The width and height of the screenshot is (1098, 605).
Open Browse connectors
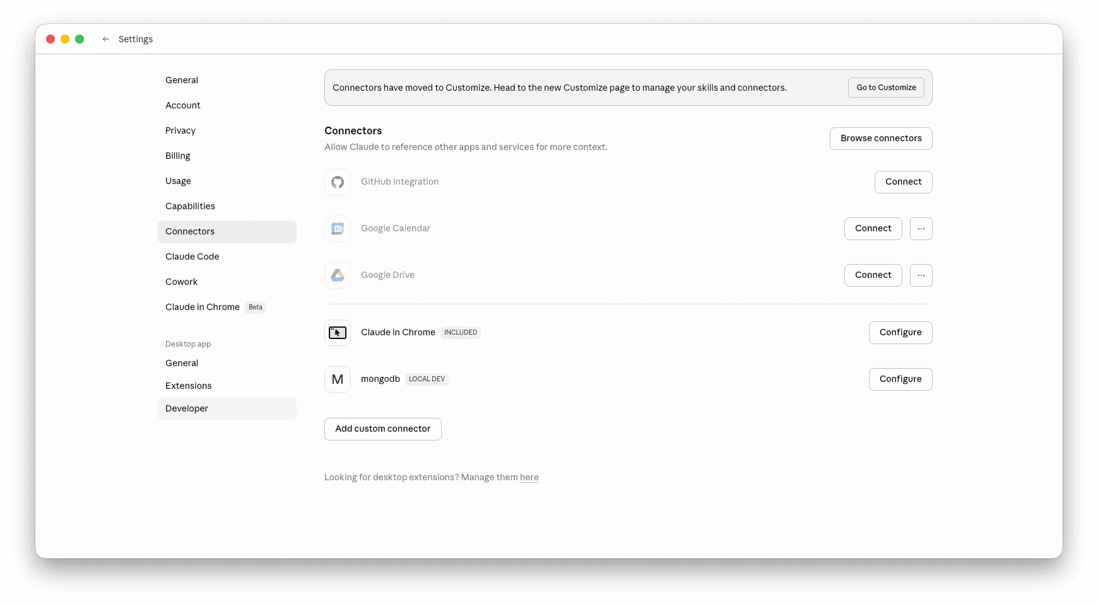(x=880, y=139)
